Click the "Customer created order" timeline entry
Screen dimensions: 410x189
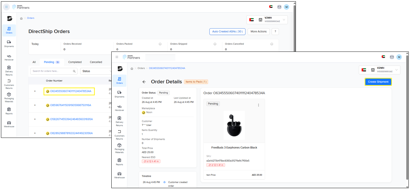(x=177, y=184)
